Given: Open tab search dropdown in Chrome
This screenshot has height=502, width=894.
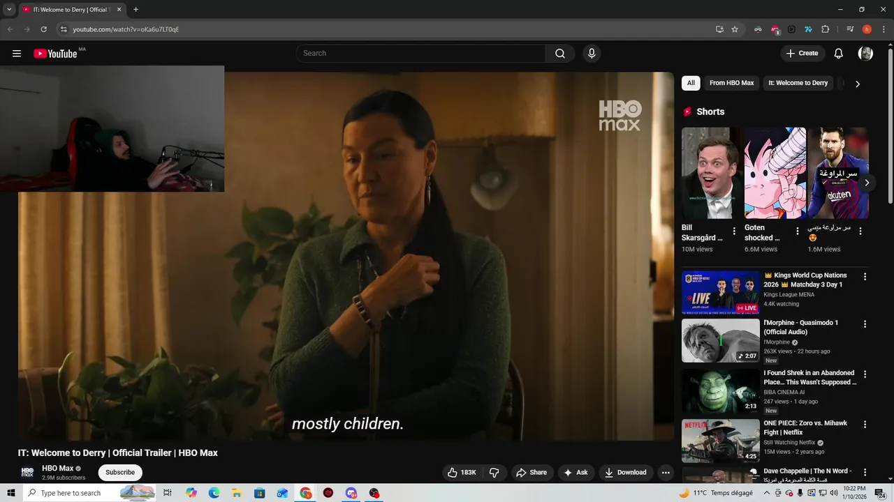Looking at the screenshot, I should [9, 10].
